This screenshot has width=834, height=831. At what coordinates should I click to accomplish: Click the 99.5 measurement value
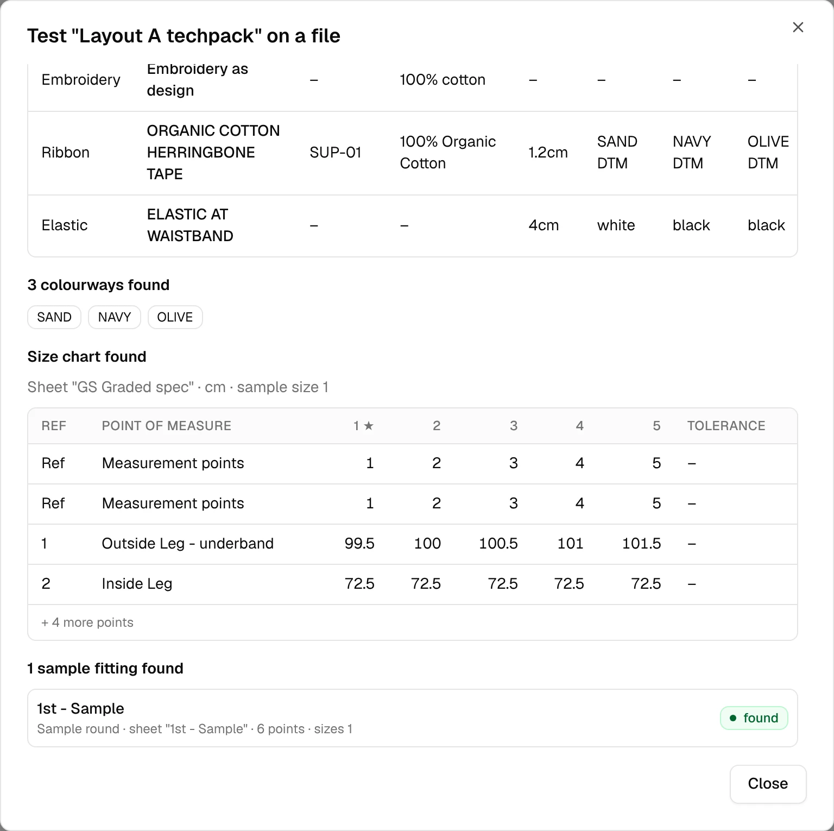pos(359,544)
